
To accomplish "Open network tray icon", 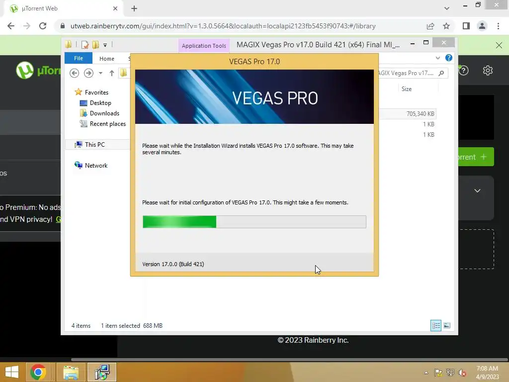I will tap(450, 373).
